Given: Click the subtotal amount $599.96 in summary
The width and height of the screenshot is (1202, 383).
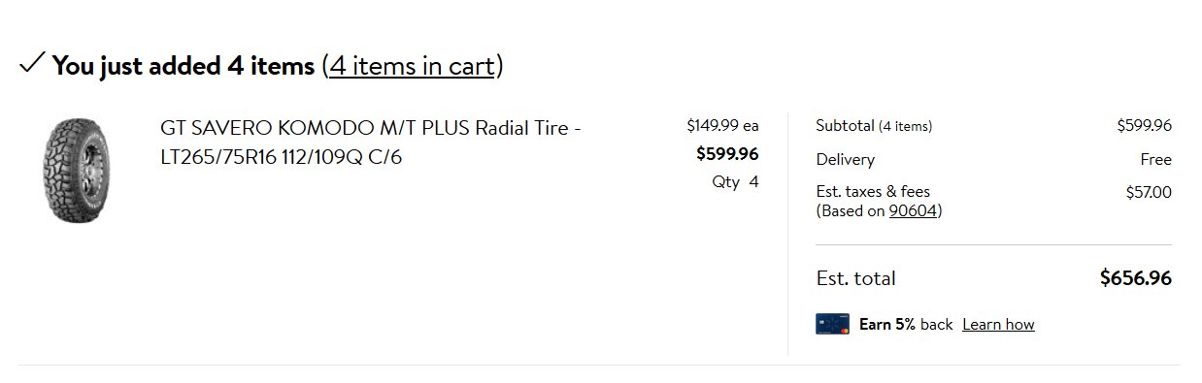Looking at the screenshot, I should click(1144, 125).
